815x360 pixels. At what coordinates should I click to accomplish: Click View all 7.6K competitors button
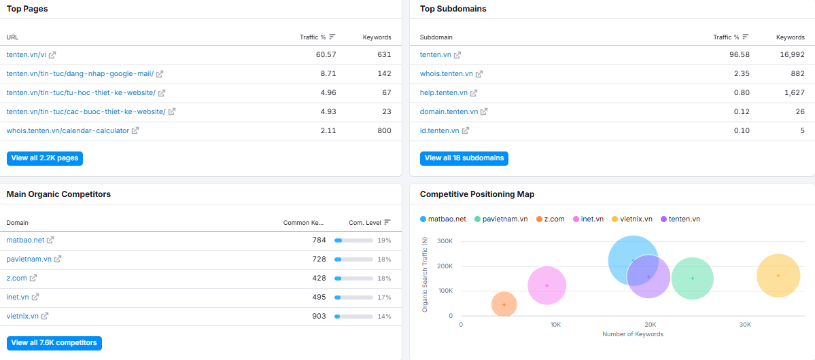pos(54,343)
